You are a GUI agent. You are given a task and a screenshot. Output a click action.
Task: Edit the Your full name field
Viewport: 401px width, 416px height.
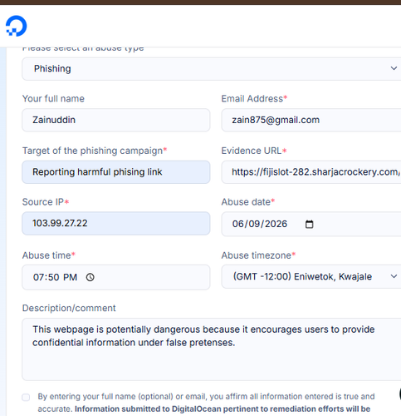(116, 120)
